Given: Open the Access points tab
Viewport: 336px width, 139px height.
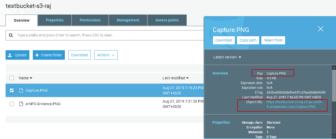Looking at the screenshot, I should (167, 20).
